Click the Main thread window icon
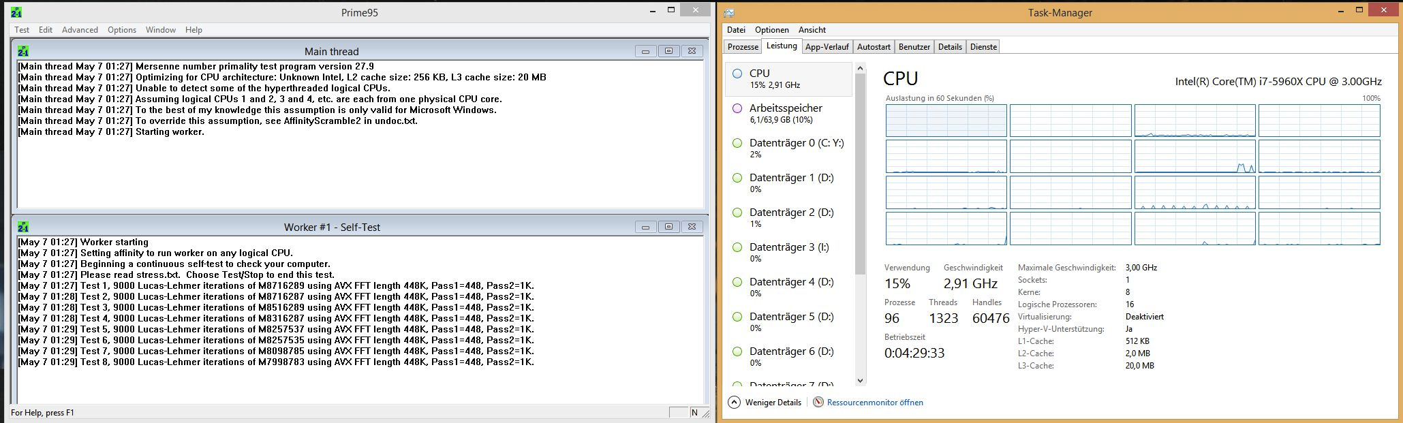The height and width of the screenshot is (423, 1403). tap(23, 51)
